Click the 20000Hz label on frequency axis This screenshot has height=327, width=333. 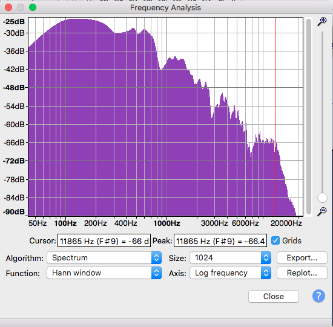click(x=286, y=223)
